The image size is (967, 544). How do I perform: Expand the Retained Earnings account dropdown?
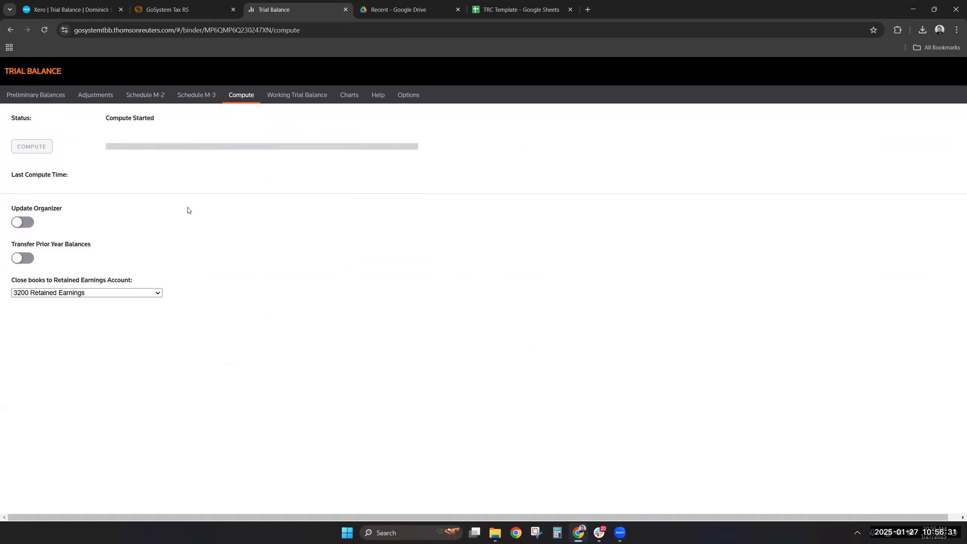tap(87, 293)
